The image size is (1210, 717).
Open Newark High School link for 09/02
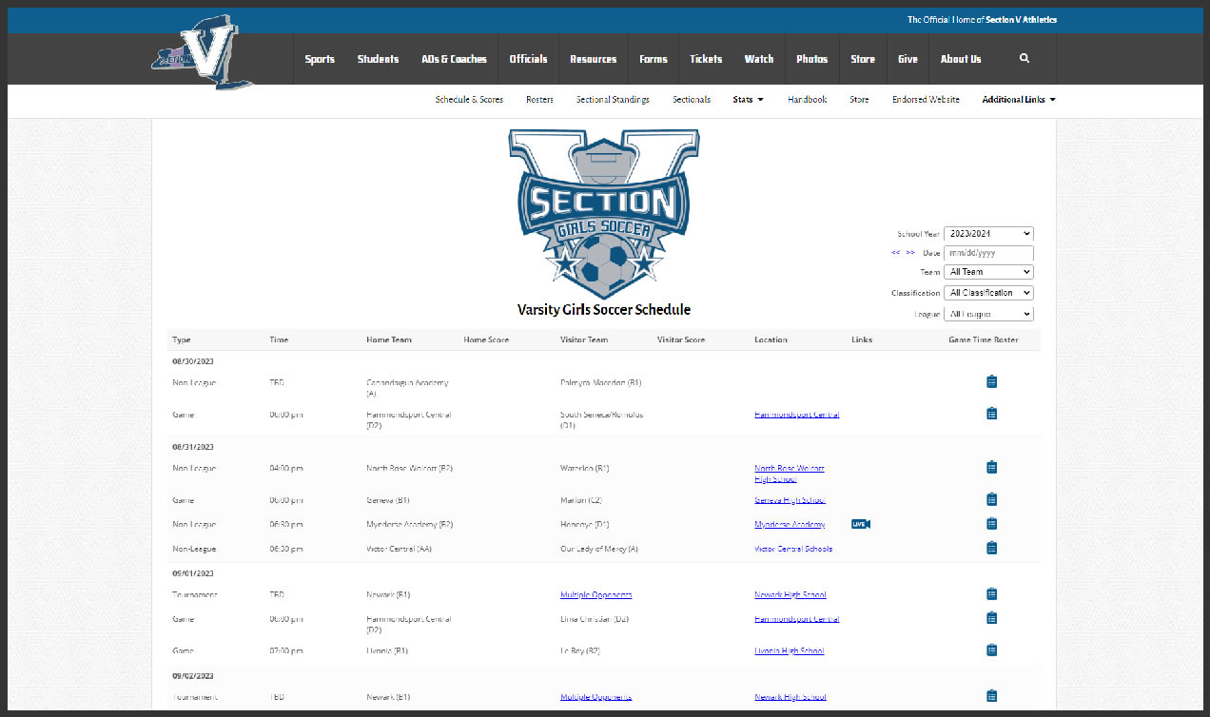click(x=790, y=697)
